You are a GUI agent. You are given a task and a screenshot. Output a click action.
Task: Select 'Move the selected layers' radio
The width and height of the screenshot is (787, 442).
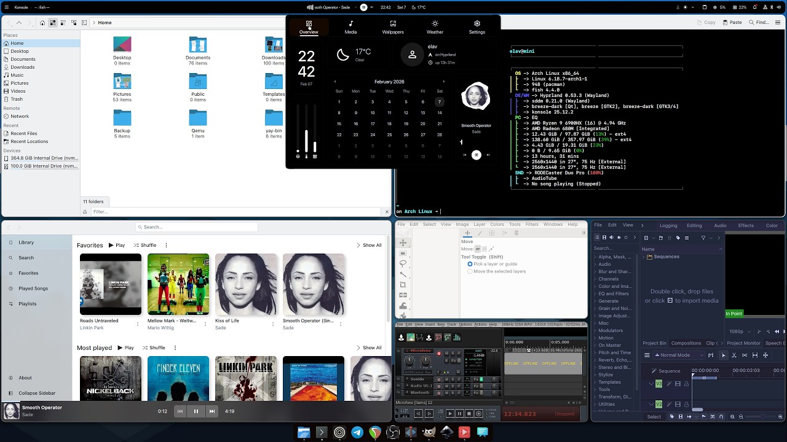470,271
